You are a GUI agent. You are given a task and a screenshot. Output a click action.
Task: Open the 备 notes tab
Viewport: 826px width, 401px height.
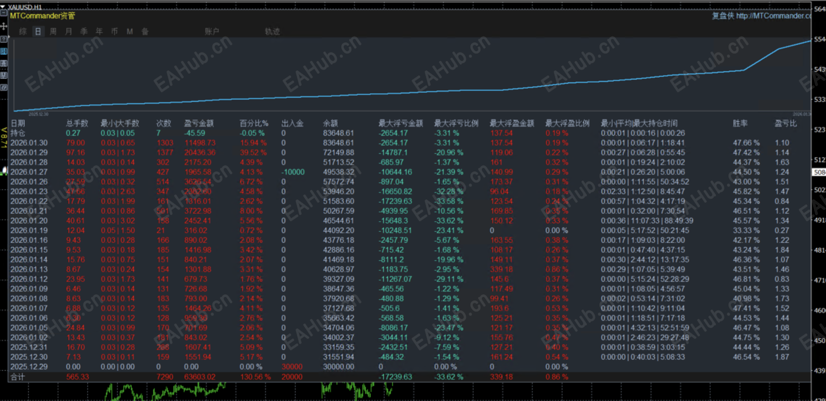click(145, 31)
